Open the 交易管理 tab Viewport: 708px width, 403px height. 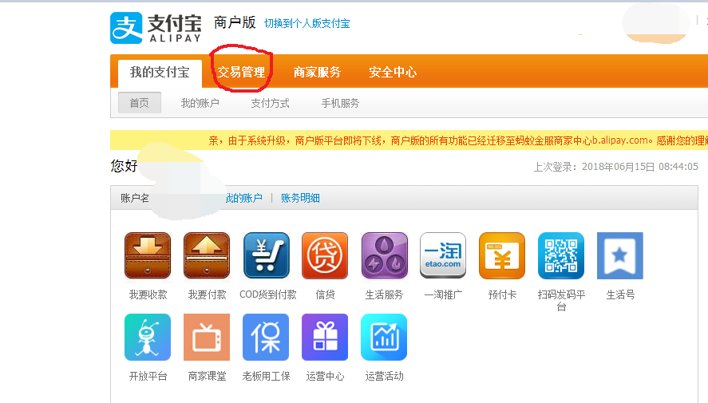(241, 72)
